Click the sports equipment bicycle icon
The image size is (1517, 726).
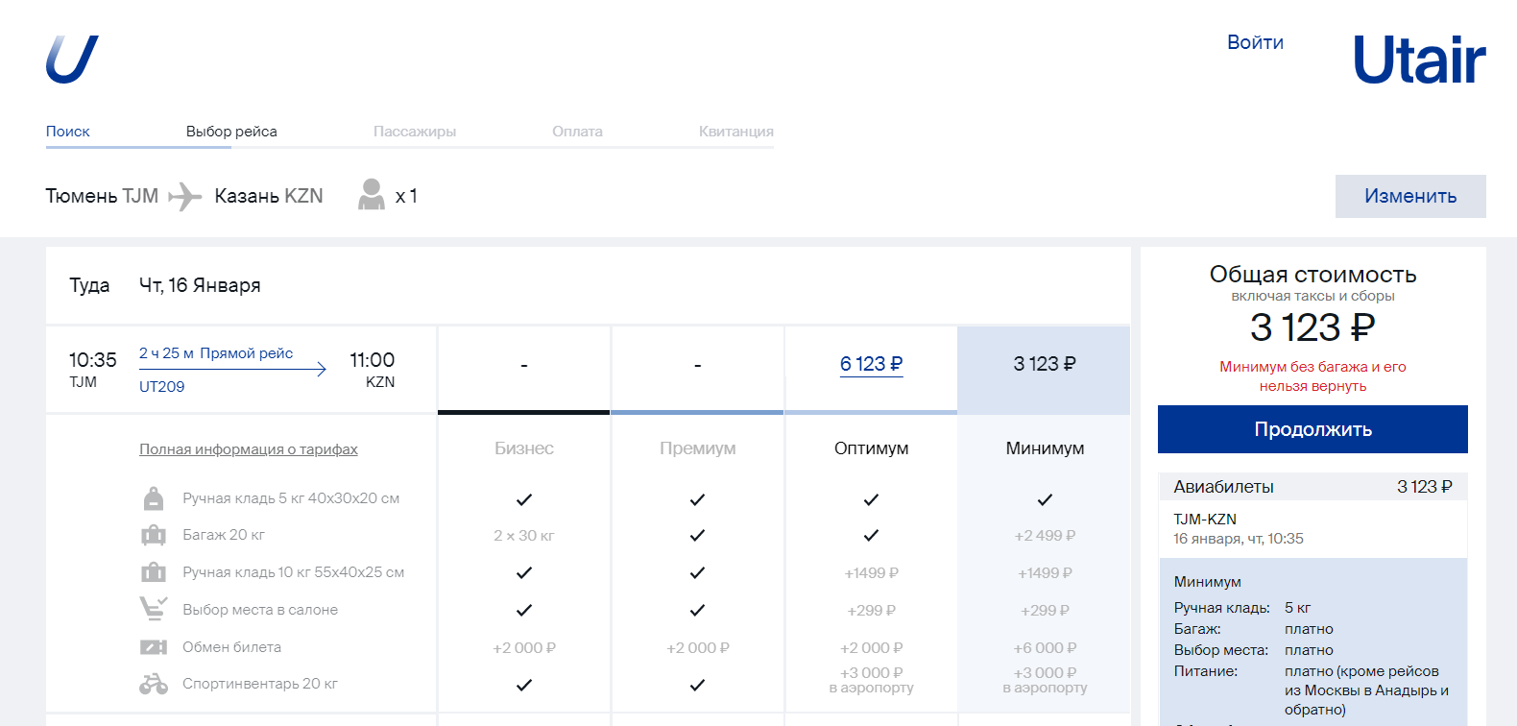[154, 684]
